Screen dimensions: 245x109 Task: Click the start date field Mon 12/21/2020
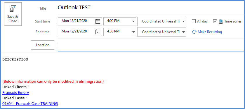[x=80, y=21]
